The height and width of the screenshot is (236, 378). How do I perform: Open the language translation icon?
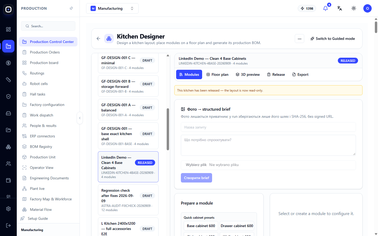(340, 8)
